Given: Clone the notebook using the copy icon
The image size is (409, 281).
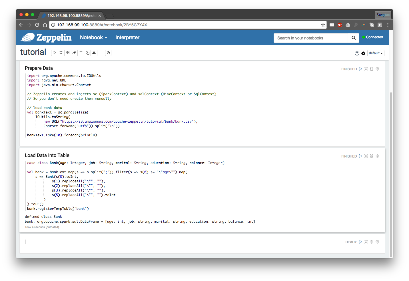Looking at the screenshot, I should pos(87,53).
